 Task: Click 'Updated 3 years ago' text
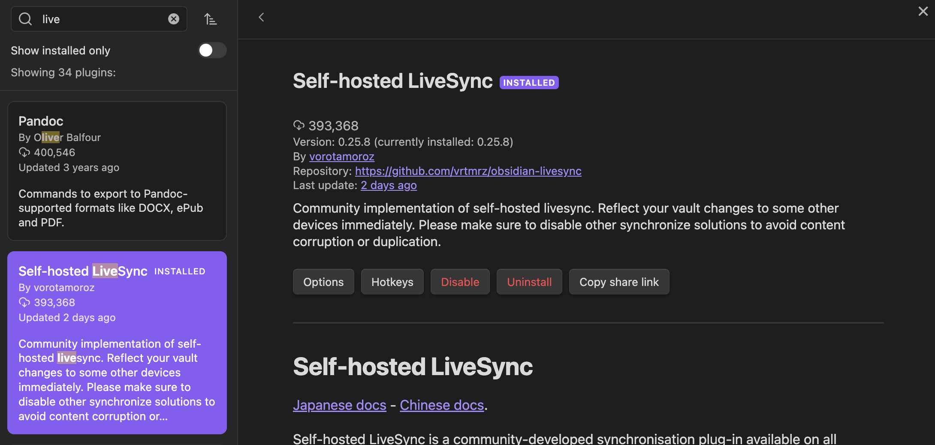click(69, 167)
